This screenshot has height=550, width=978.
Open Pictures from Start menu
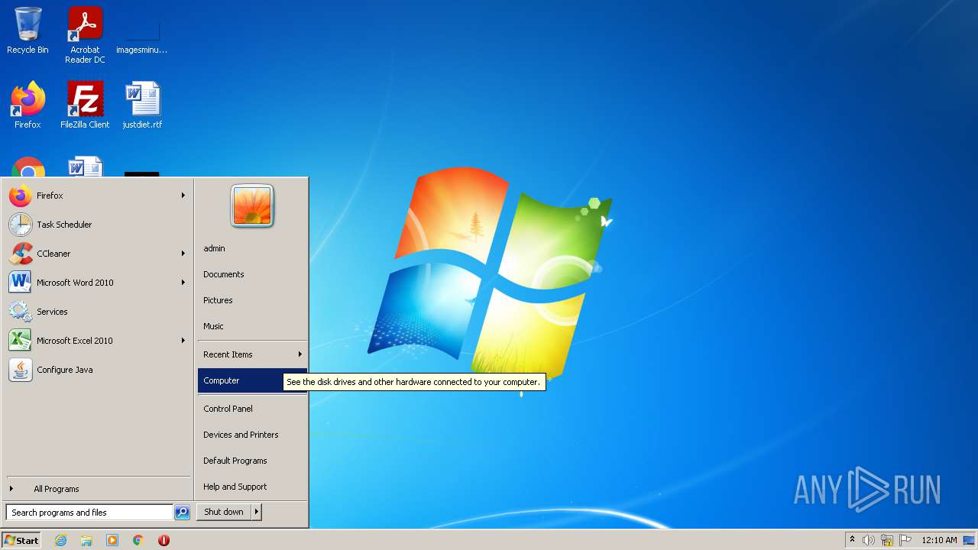pos(252,300)
